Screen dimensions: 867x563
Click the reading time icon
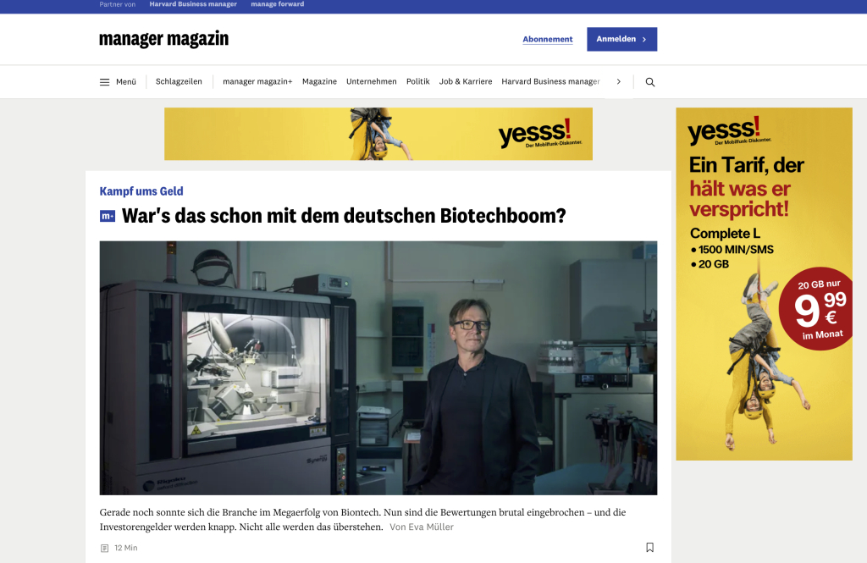tap(105, 549)
